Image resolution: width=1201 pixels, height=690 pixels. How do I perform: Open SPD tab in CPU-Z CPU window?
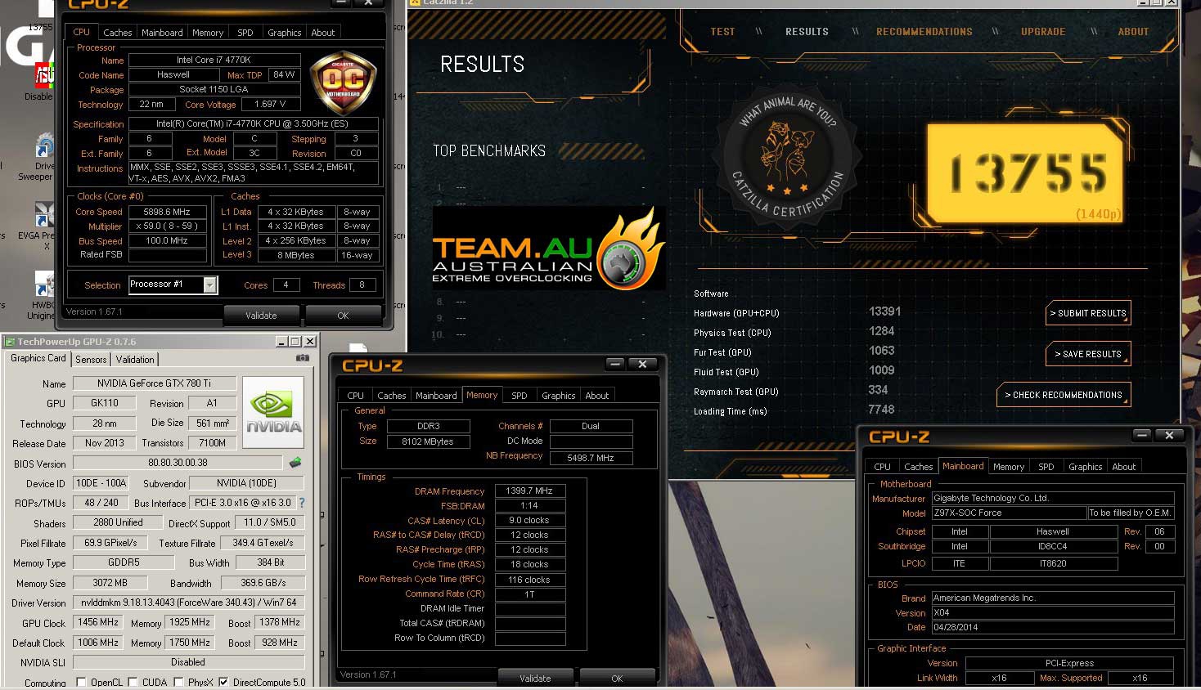pos(245,33)
